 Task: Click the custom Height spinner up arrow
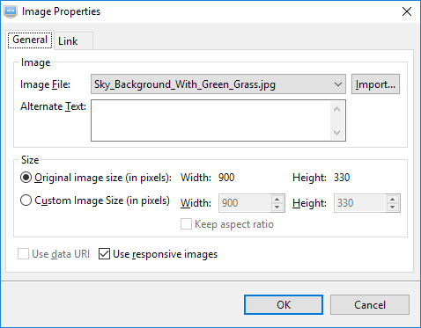[x=393, y=200]
